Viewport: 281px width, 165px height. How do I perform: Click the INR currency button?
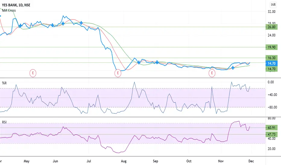coord(273,5)
